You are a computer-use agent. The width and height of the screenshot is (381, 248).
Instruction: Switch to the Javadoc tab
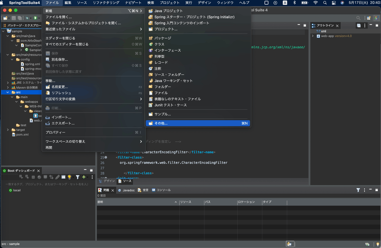point(126,190)
